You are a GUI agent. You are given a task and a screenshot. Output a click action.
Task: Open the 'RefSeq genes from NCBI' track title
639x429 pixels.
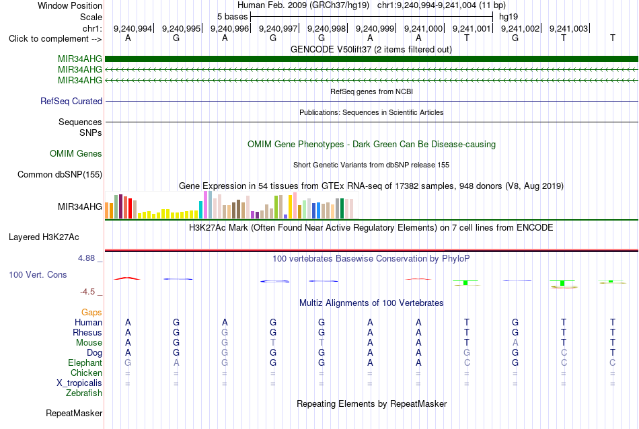click(x=371, y=91)
